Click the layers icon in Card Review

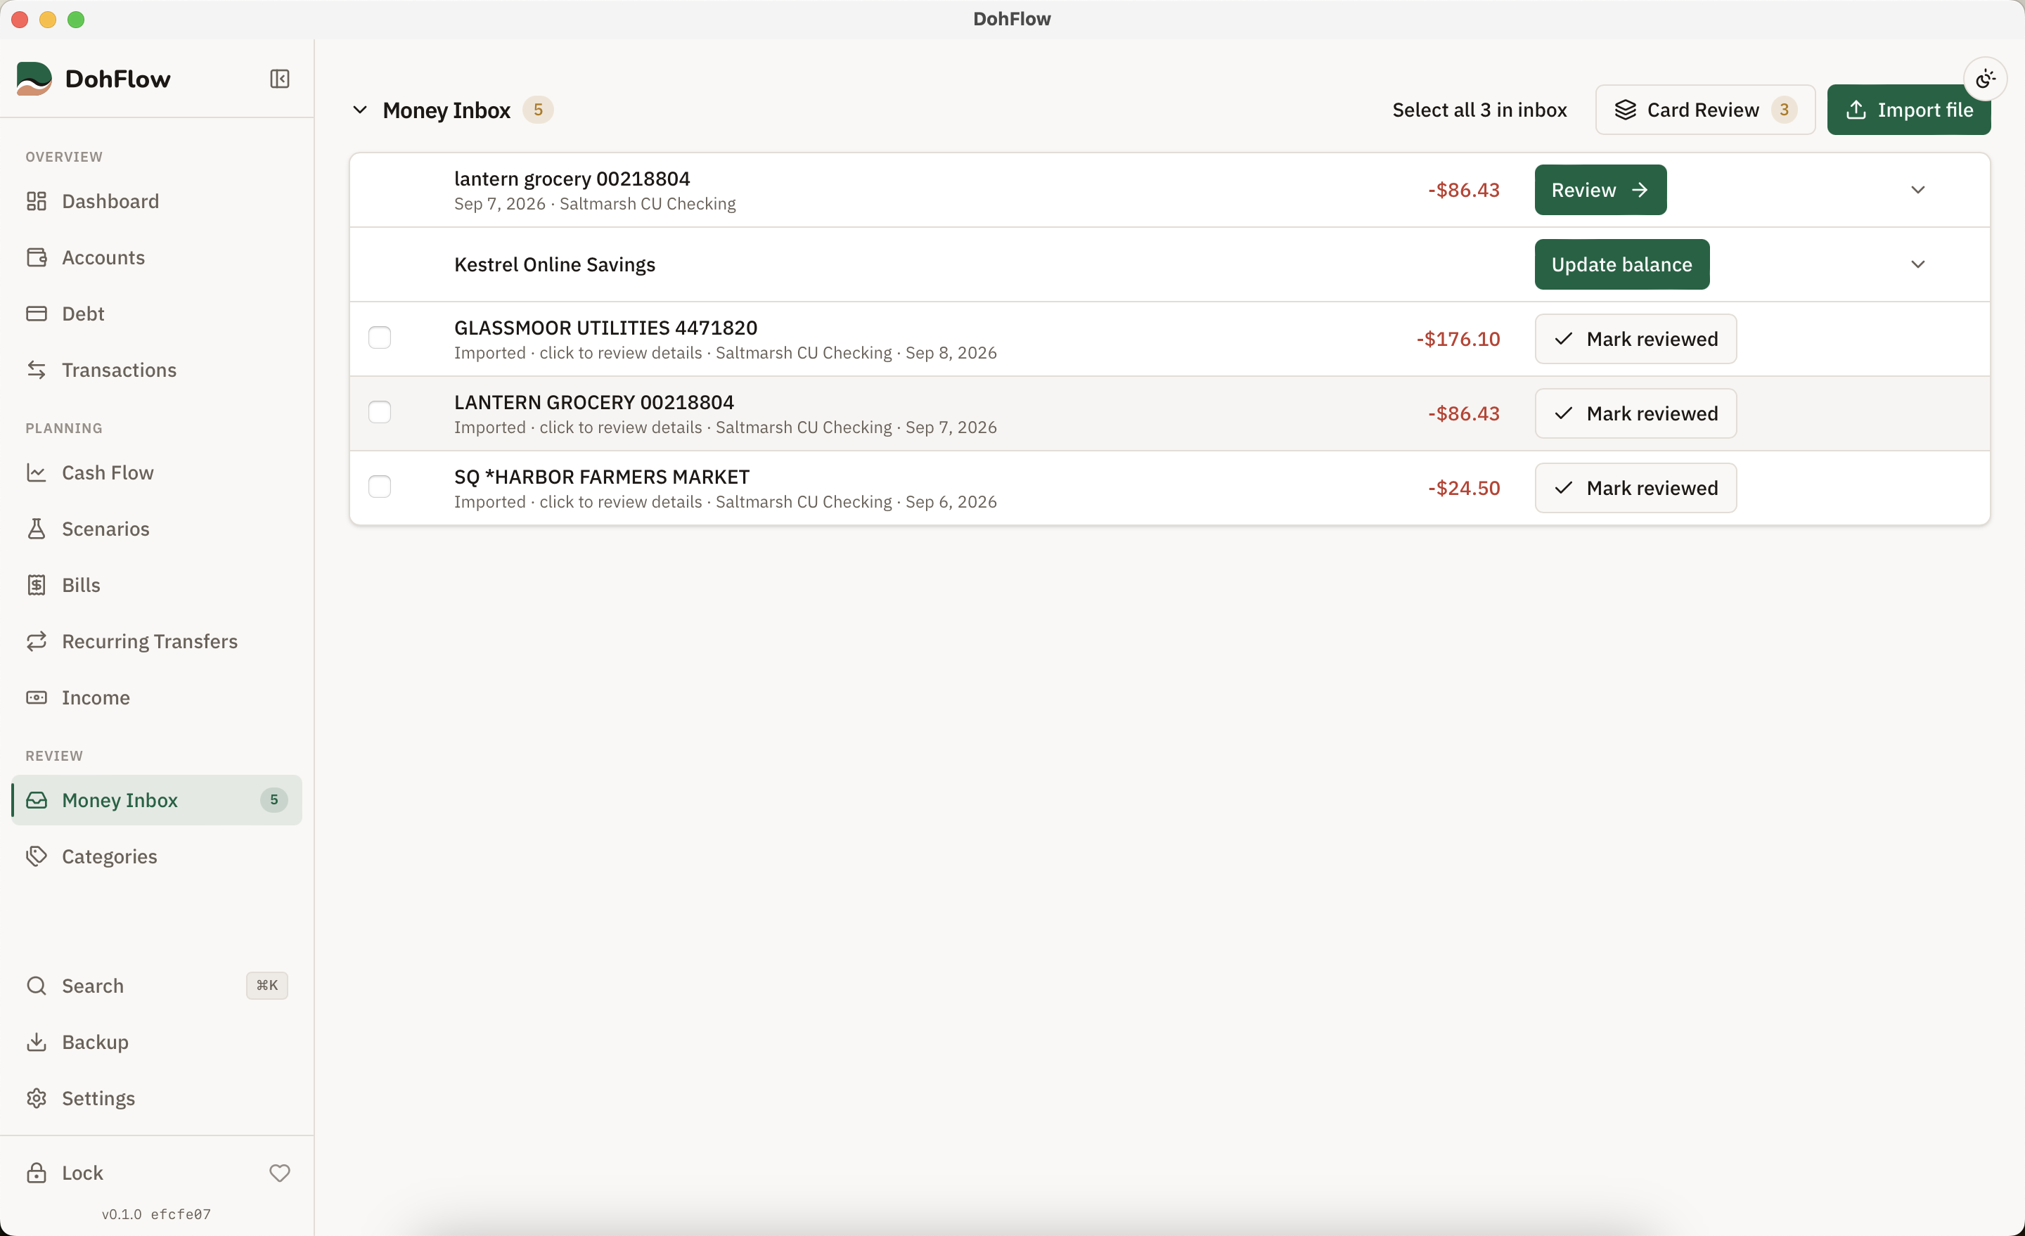coord(1625,109)
